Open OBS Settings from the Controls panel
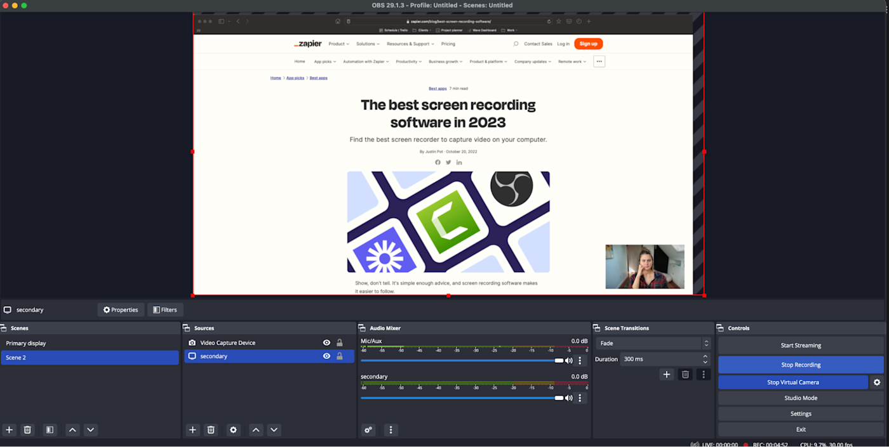The width and height of the screenshot is (889, 447). click(801, 413)
